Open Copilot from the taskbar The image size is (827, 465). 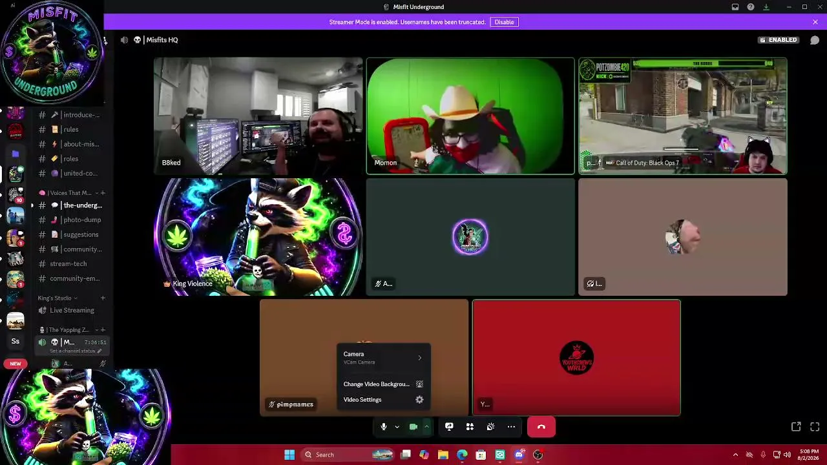[424, 455]
